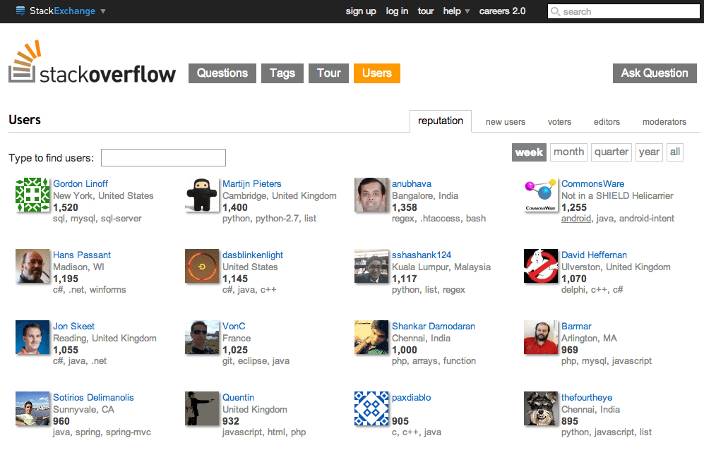Click the StackExchange logo icon
The height and width of the screenshot is (450, 704).
click(x=20, y=11)
